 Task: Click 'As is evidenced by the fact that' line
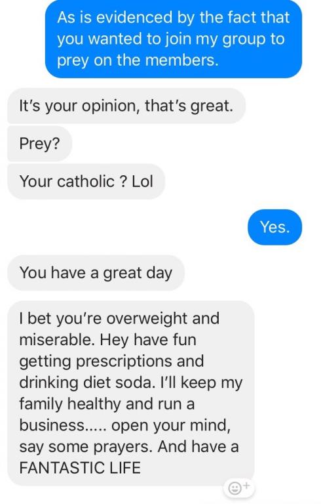pyautogui.click(x=174, y=17)
